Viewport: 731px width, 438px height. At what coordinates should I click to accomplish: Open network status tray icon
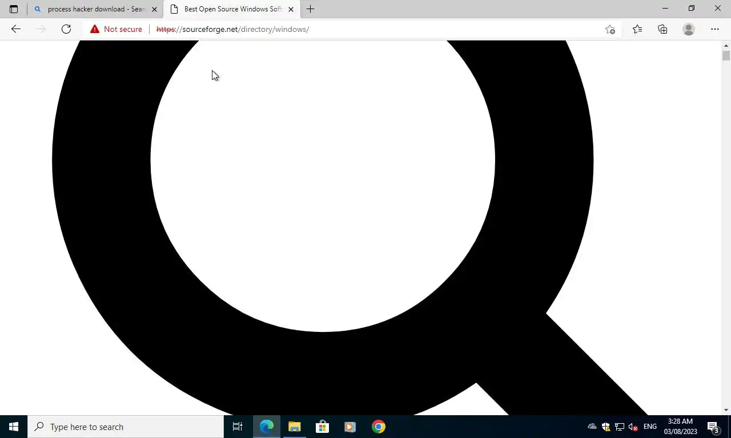coord(620,427)
